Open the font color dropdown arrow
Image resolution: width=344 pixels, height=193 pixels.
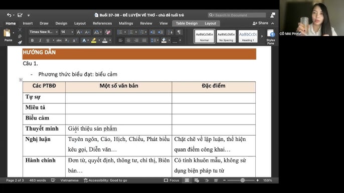pos(110,40)
